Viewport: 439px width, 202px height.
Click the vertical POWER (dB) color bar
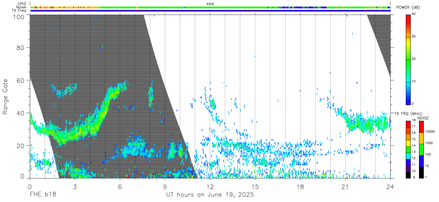pos(408,59)
